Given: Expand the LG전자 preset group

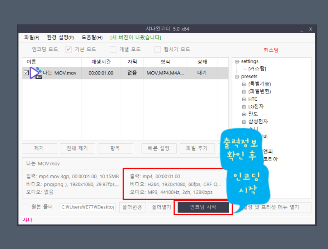Looking at the screenshot, I should pos(244,107).
